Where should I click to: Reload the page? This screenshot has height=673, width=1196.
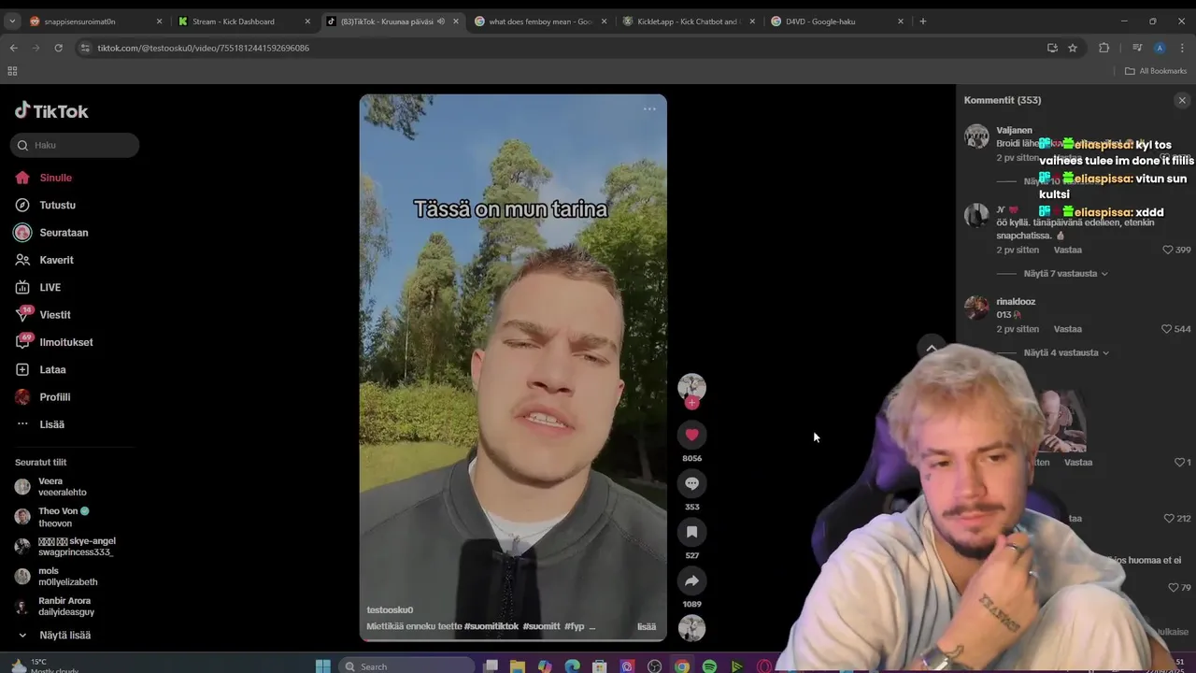tap(58, 48)
